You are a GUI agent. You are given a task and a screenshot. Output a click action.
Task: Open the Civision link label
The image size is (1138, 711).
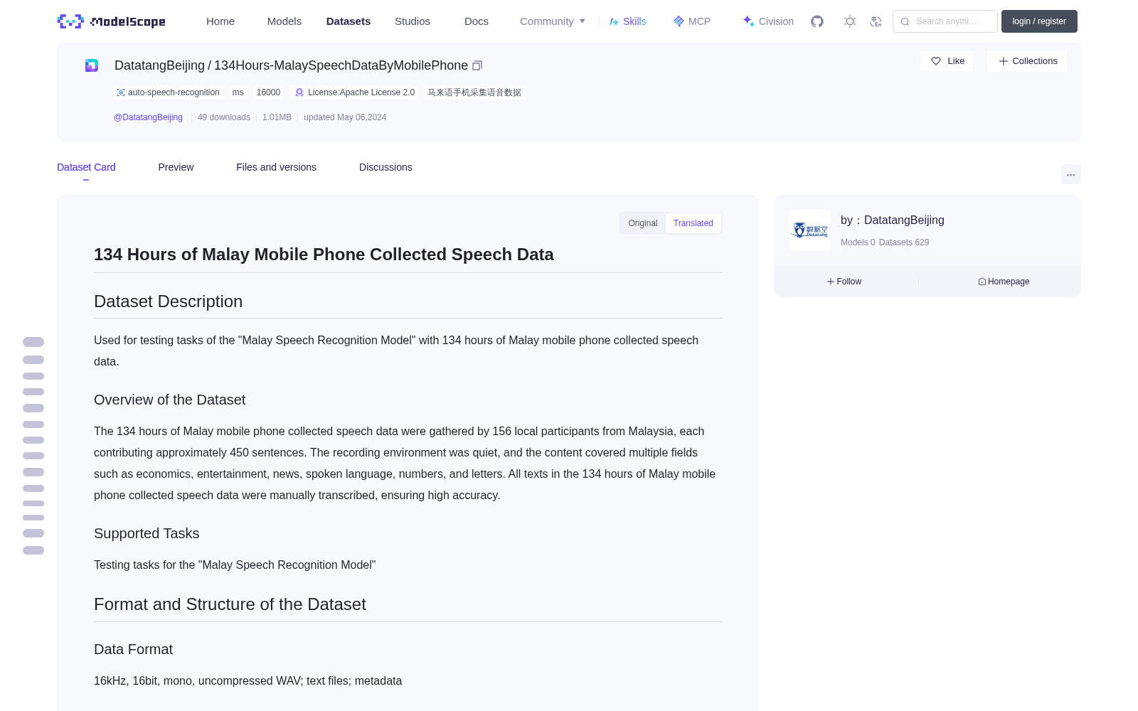pos(776,21)
